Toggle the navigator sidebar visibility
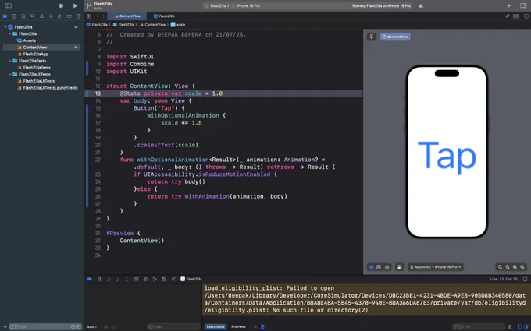 tap(9, 5)
